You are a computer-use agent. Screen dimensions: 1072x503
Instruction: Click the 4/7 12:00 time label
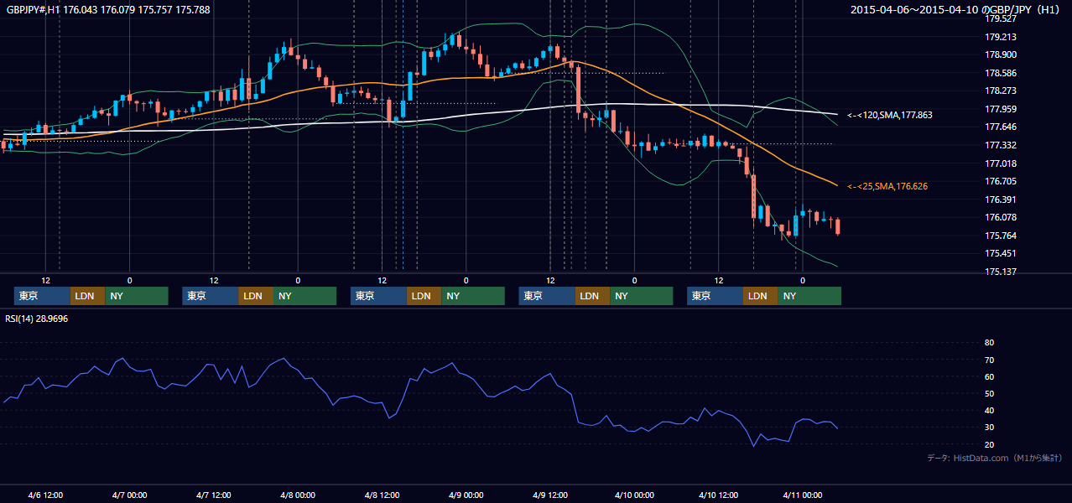[213, 495]
